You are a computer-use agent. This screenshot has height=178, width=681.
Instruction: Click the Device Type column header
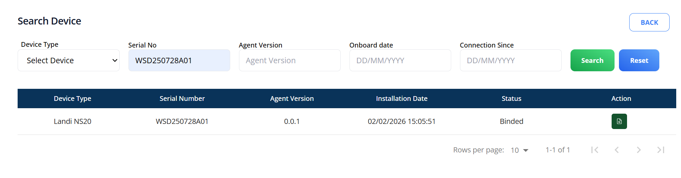pos(72,98)
